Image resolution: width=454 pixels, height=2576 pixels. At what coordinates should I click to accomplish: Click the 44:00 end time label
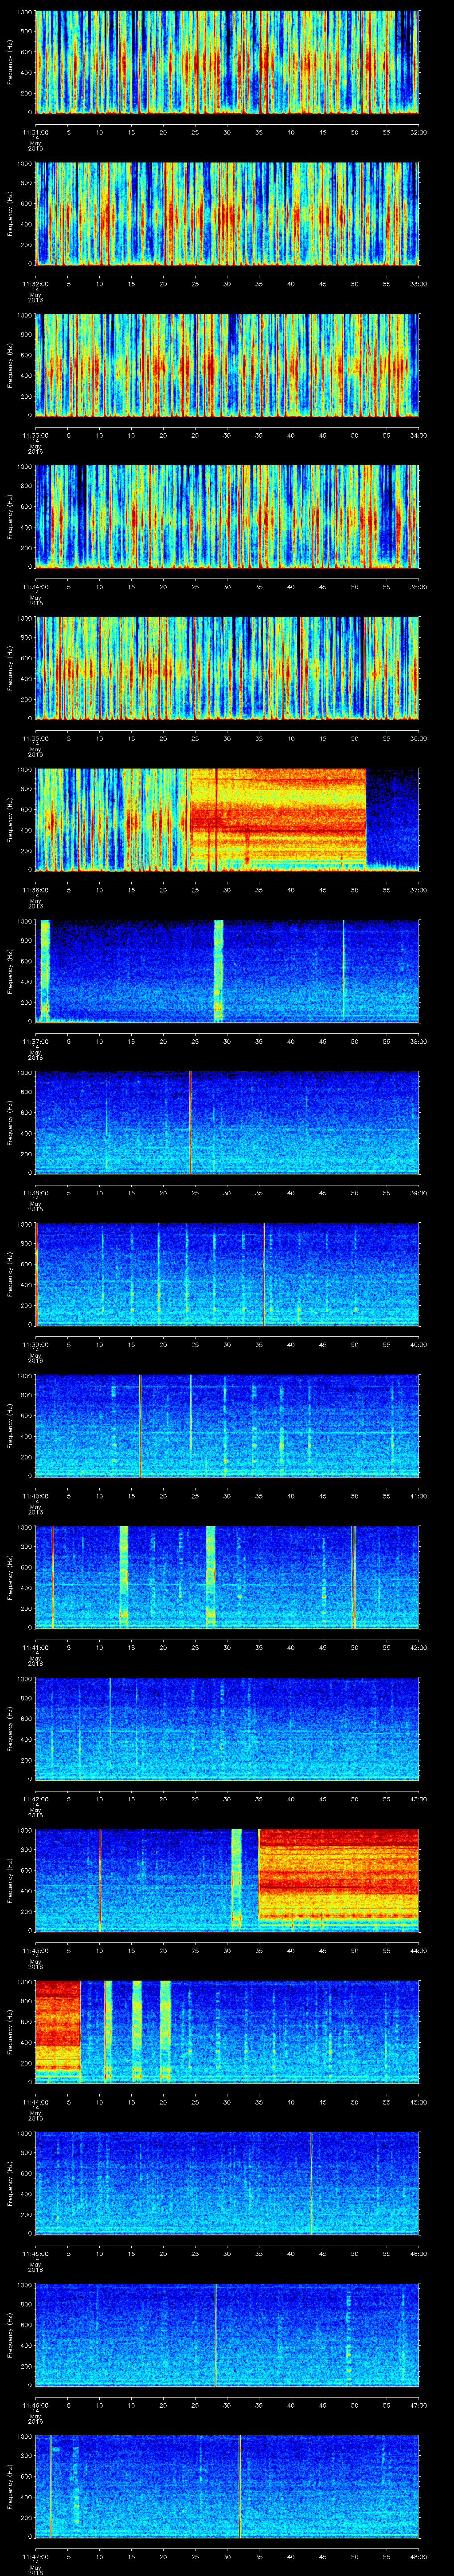tap(418, 1950)
